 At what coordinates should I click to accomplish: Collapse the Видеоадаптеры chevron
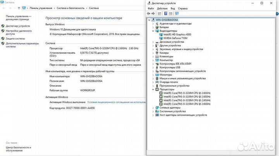[153, 31]
